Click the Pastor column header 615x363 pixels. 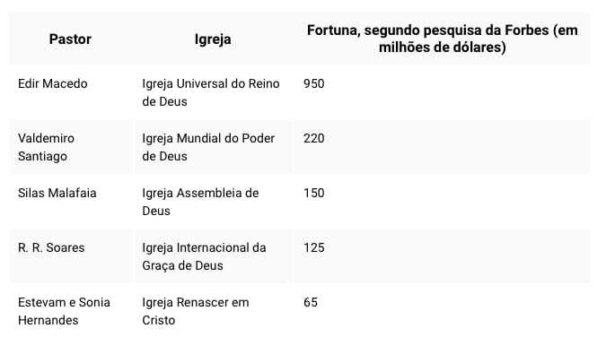pos(70,39)
